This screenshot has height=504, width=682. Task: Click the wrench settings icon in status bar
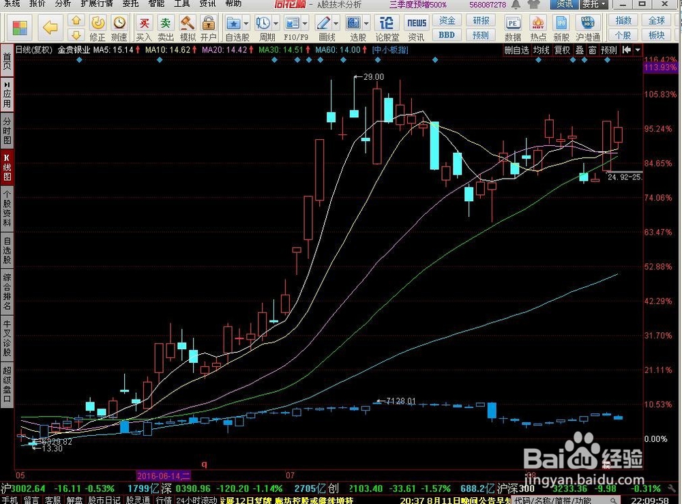tap(672, 489)
